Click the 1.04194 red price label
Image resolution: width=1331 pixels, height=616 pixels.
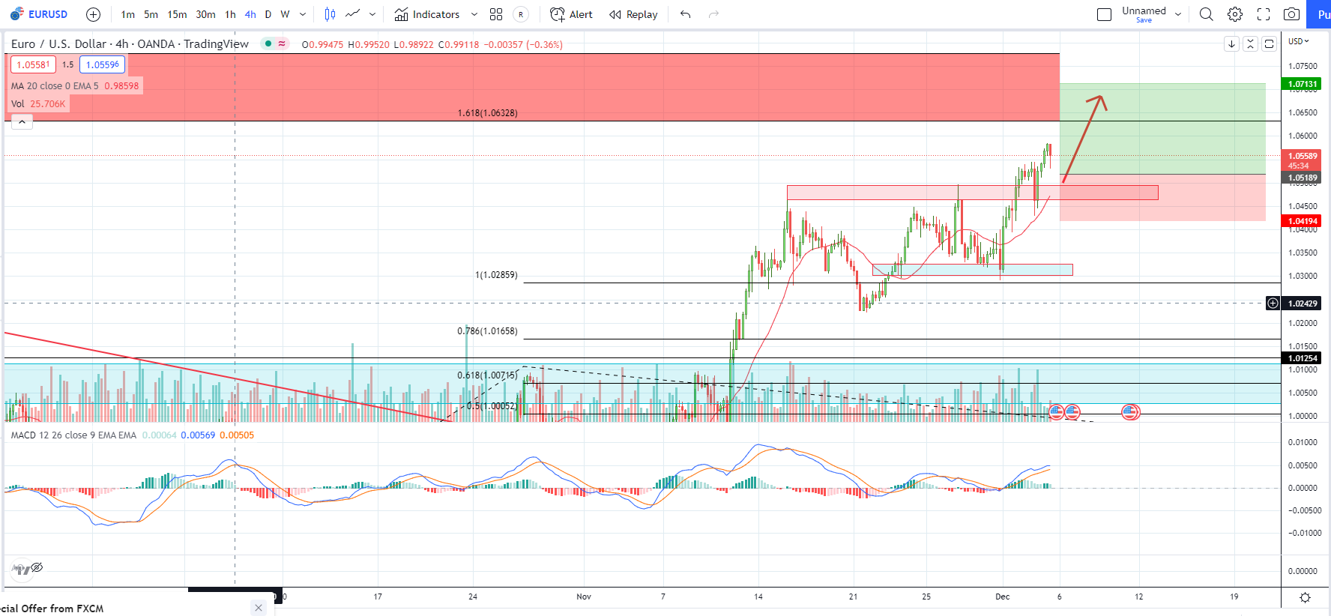click(1303, 221)
